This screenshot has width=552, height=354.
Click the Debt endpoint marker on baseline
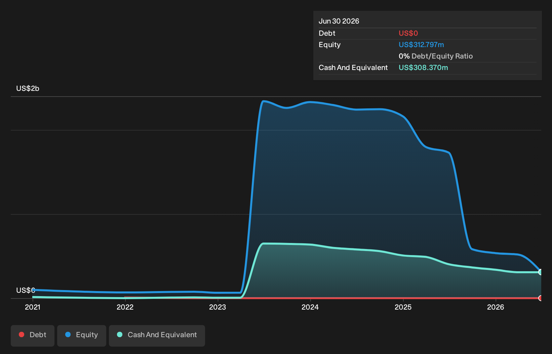(x=540, y=298)
